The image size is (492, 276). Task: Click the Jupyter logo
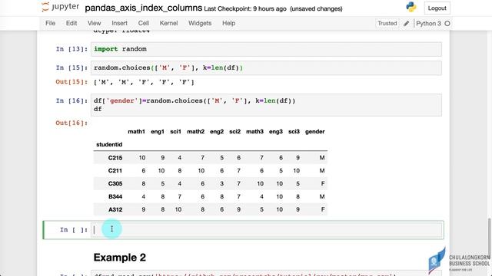coord(60,7)
